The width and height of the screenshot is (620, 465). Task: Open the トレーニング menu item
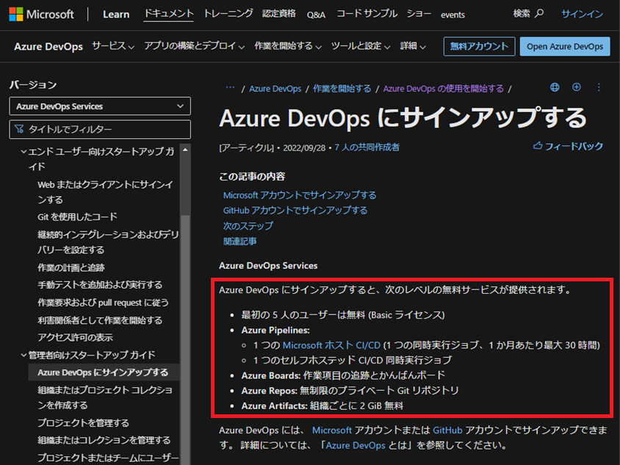point(228,14)
